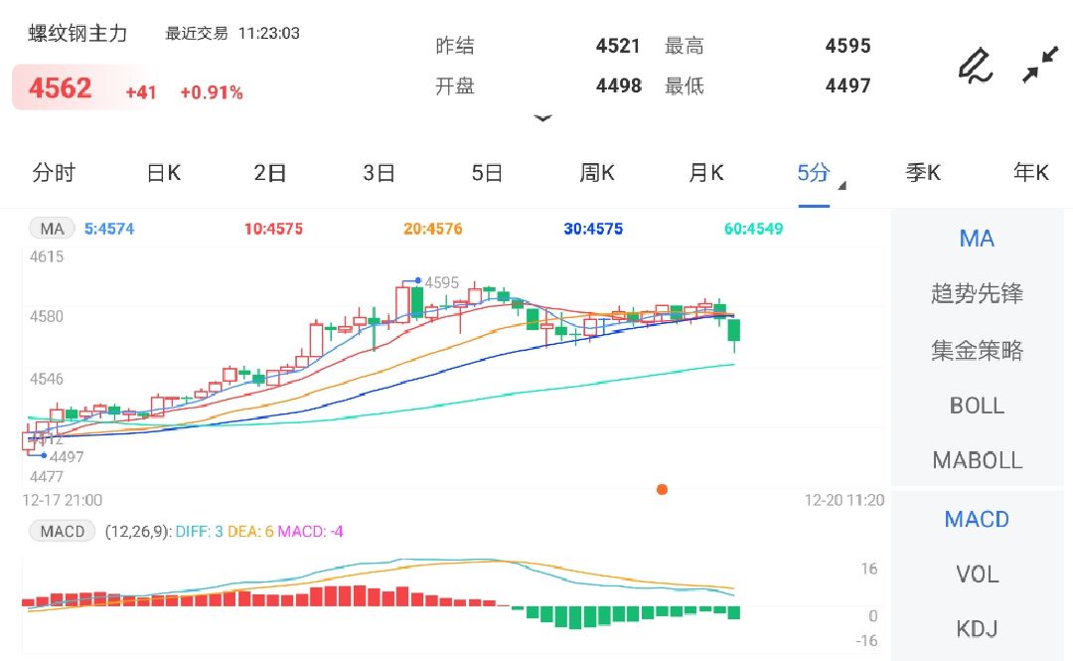Image resolution: width=1073 pixels, height=661 pixels.
Task: Switch to 年K chart tab
Action: 1031,173
